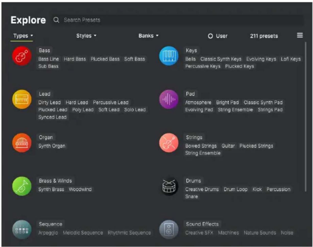Filter by Bowed Strings subtype
313x247 pixels.
(x=201, y=146)
